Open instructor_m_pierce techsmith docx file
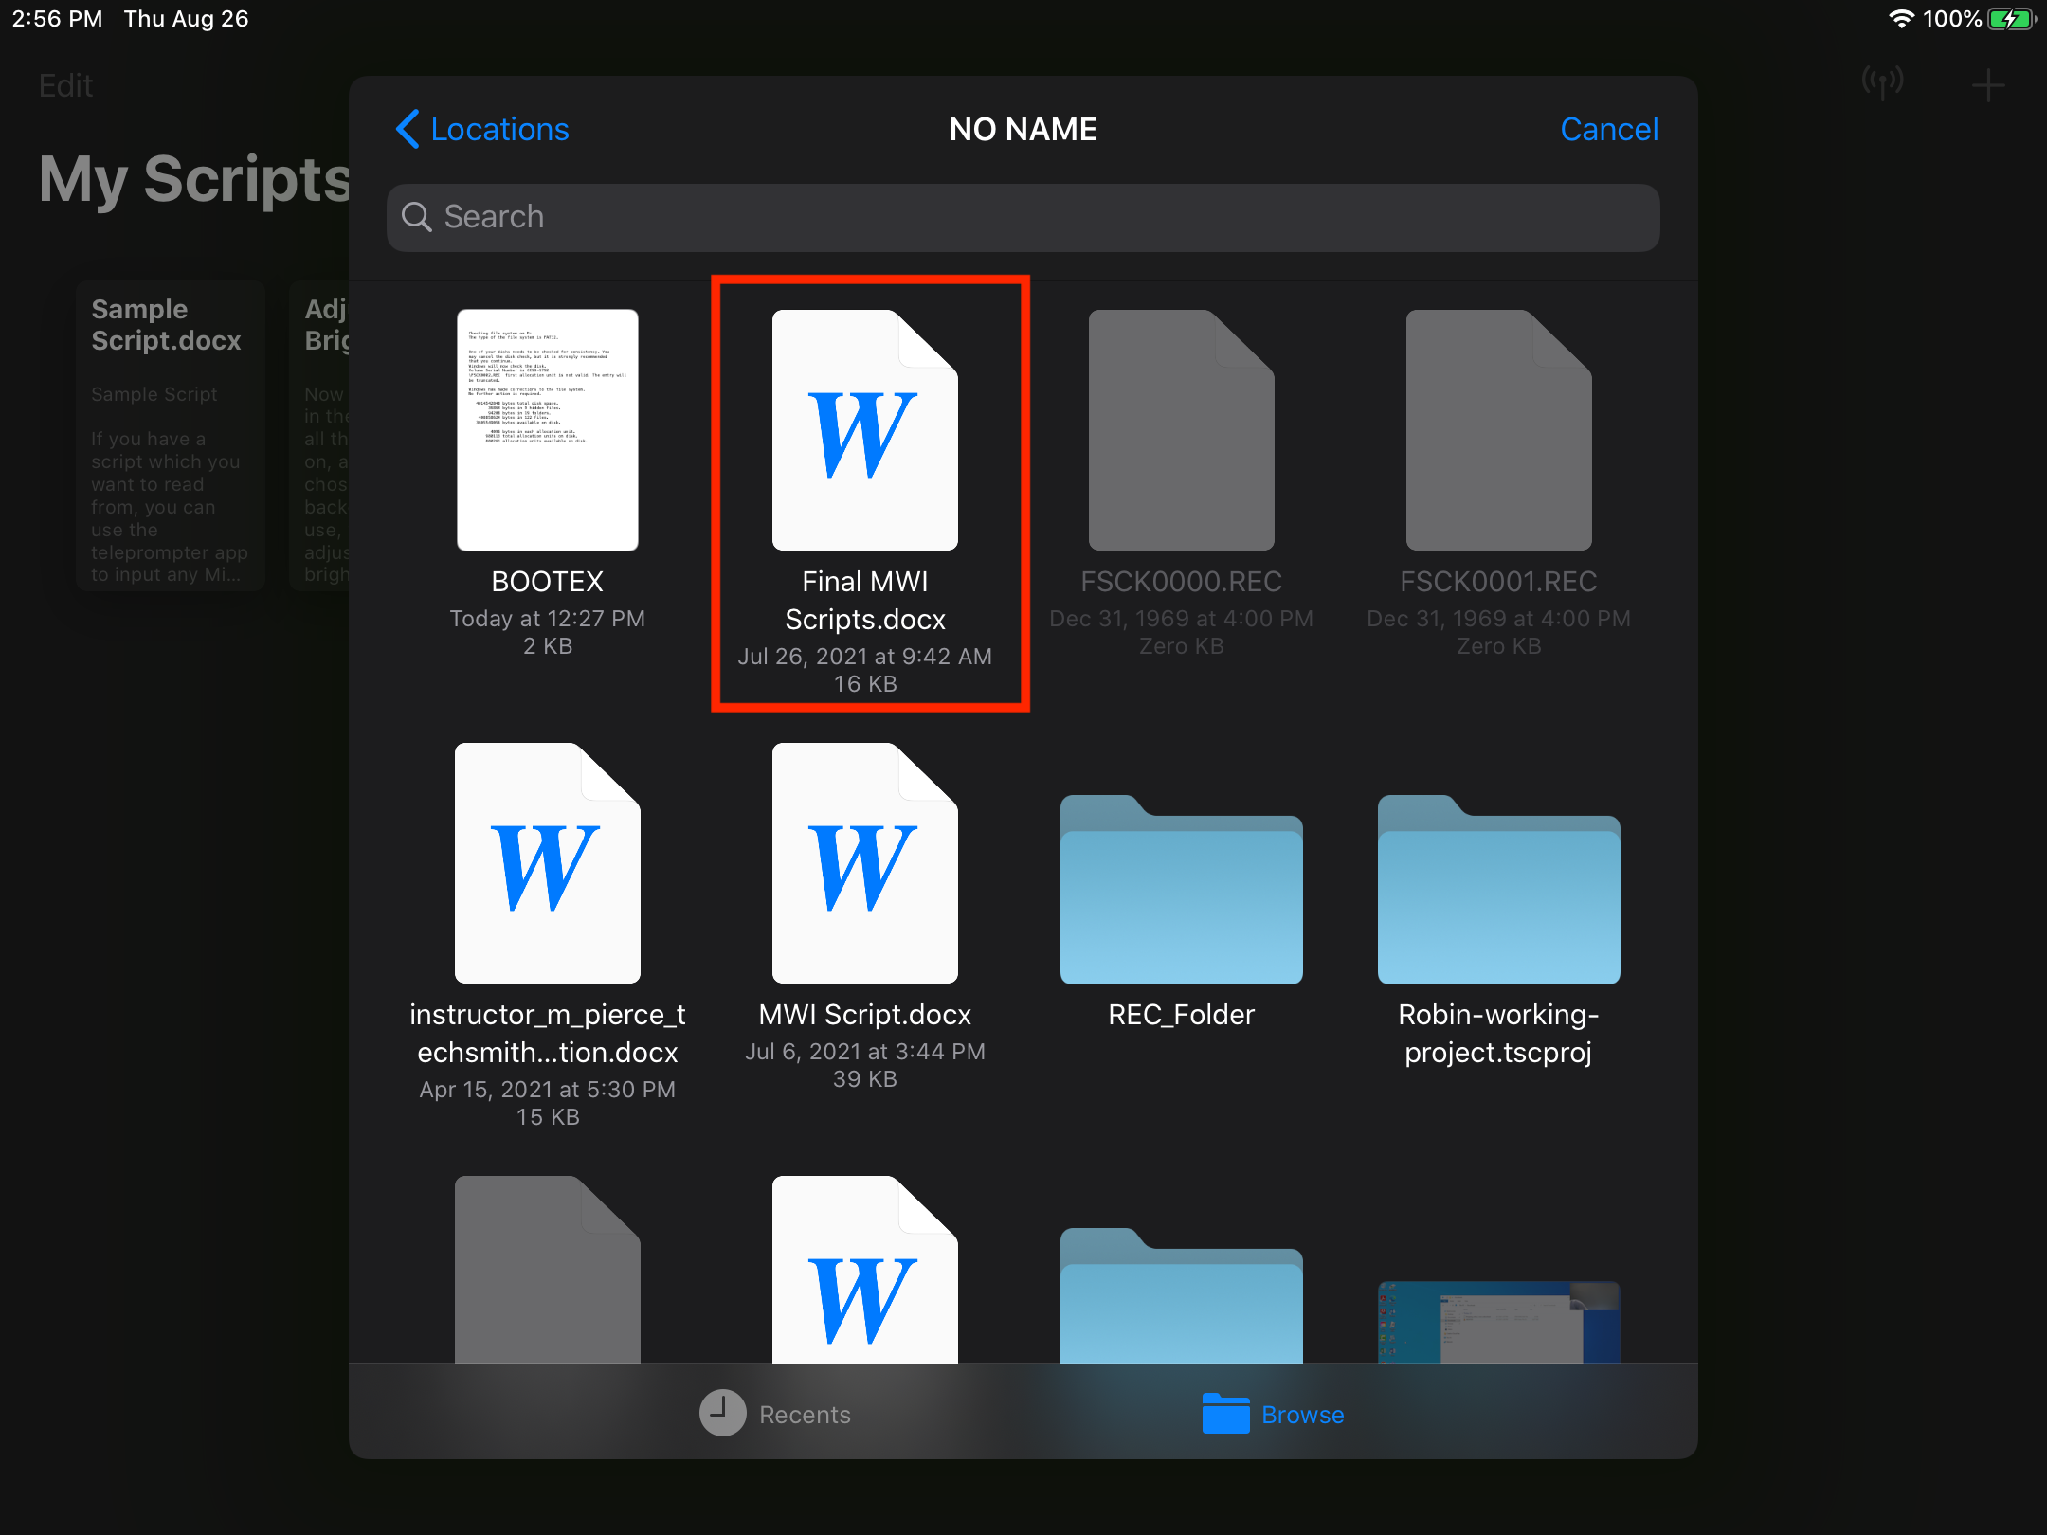The height and width of the screenshot is (1535, 2047). [547, 864]
